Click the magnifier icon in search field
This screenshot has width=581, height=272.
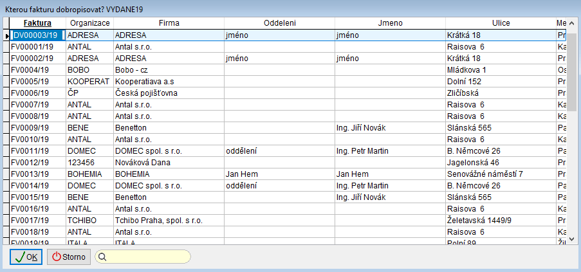pyautogui.click(x=103, y=257)
